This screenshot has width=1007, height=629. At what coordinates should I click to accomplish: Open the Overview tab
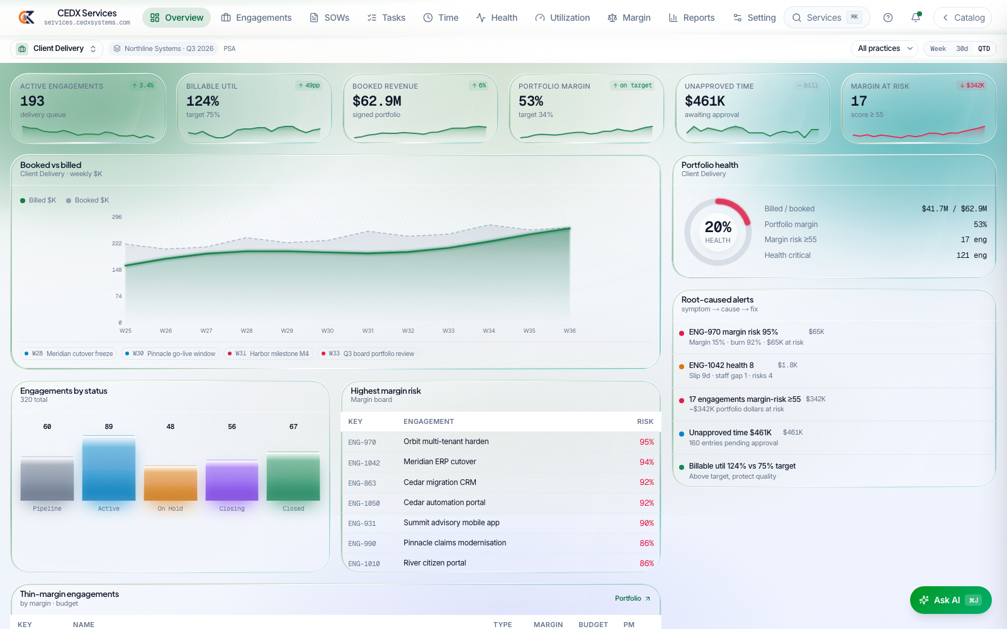click(x=176, y=18)
